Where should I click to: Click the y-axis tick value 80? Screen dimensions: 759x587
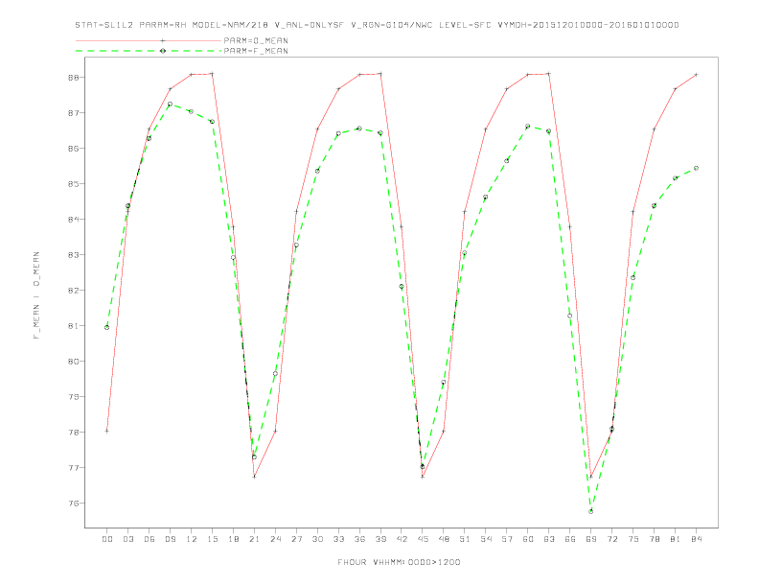click(75, 362)
